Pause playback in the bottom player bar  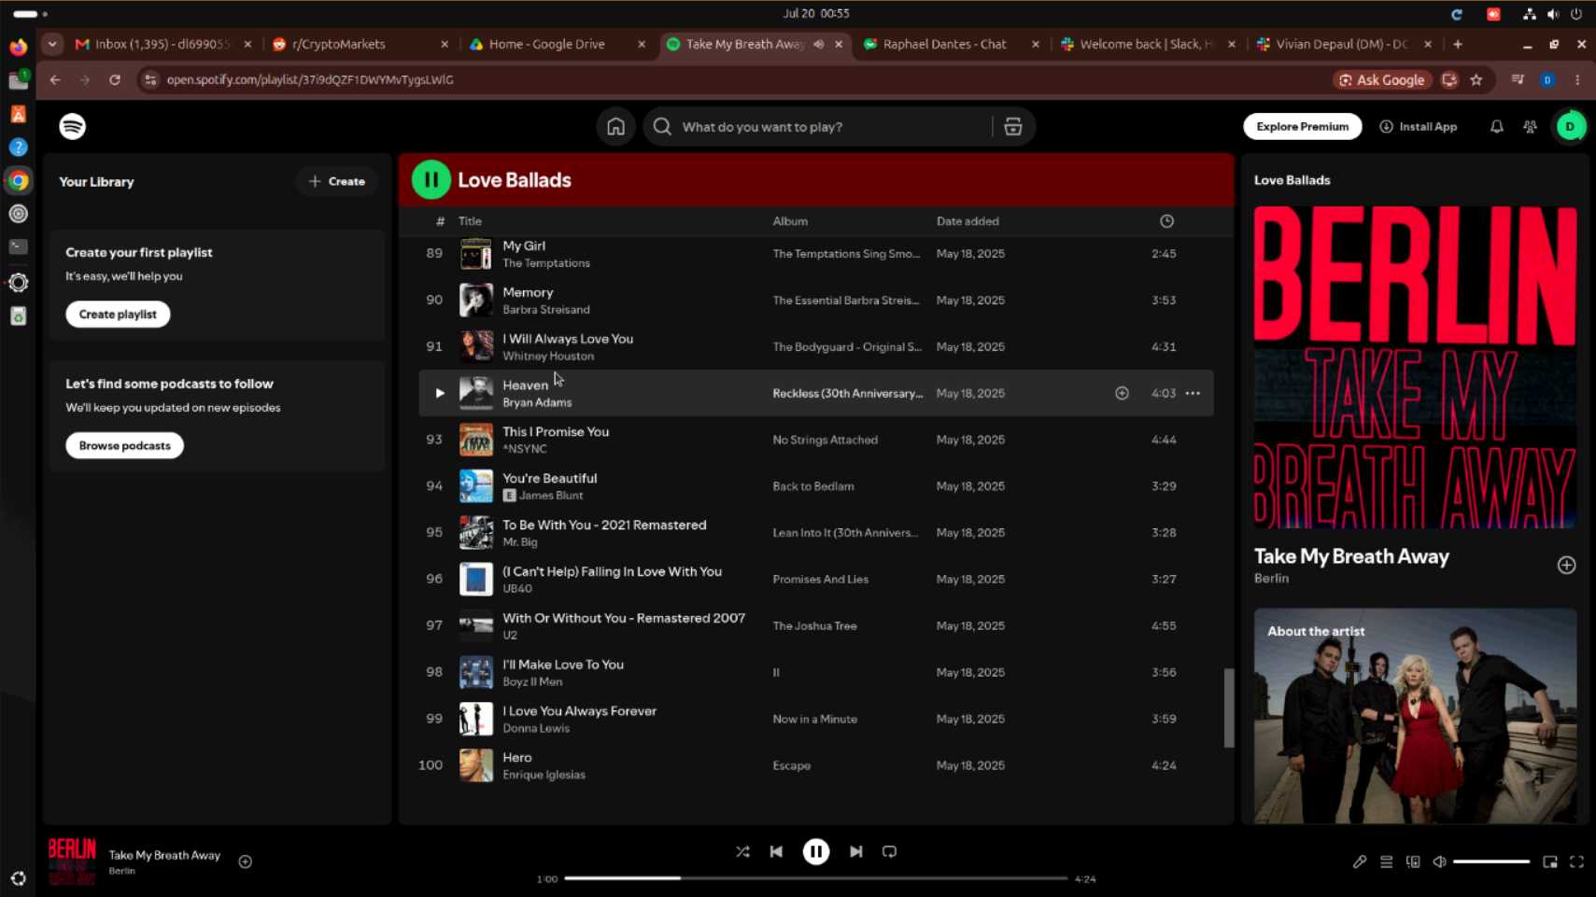coord(815,851)
